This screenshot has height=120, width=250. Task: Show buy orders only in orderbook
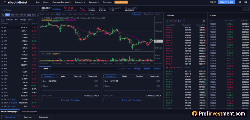coord(171,21)
